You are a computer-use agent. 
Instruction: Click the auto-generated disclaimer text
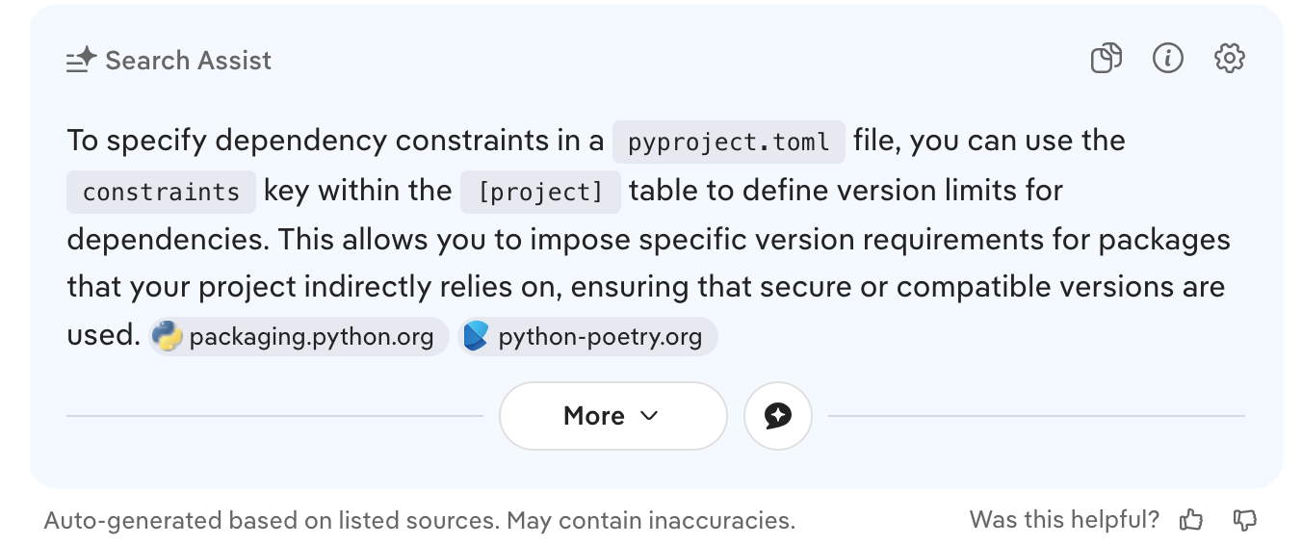coord(419,521)
